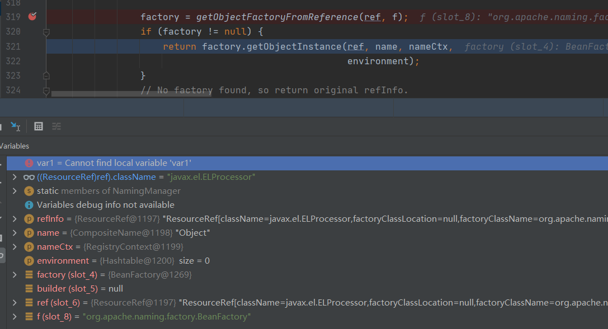Click the glasses watch icon for className
608x329 pixels.
[x=29, y=177]
